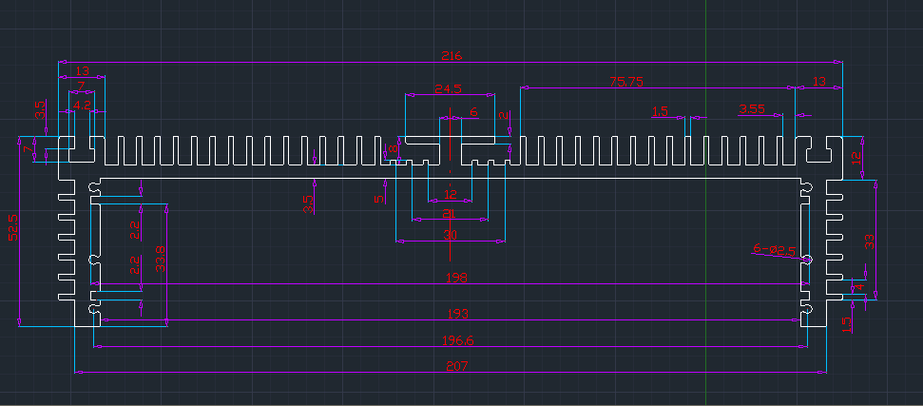Click the 52.5 vertical height dimension

pyautogui.click(x=13, y=227)
